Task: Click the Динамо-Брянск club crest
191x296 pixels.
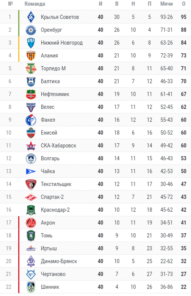Action: pyautogui.click(x=31, y=261)
